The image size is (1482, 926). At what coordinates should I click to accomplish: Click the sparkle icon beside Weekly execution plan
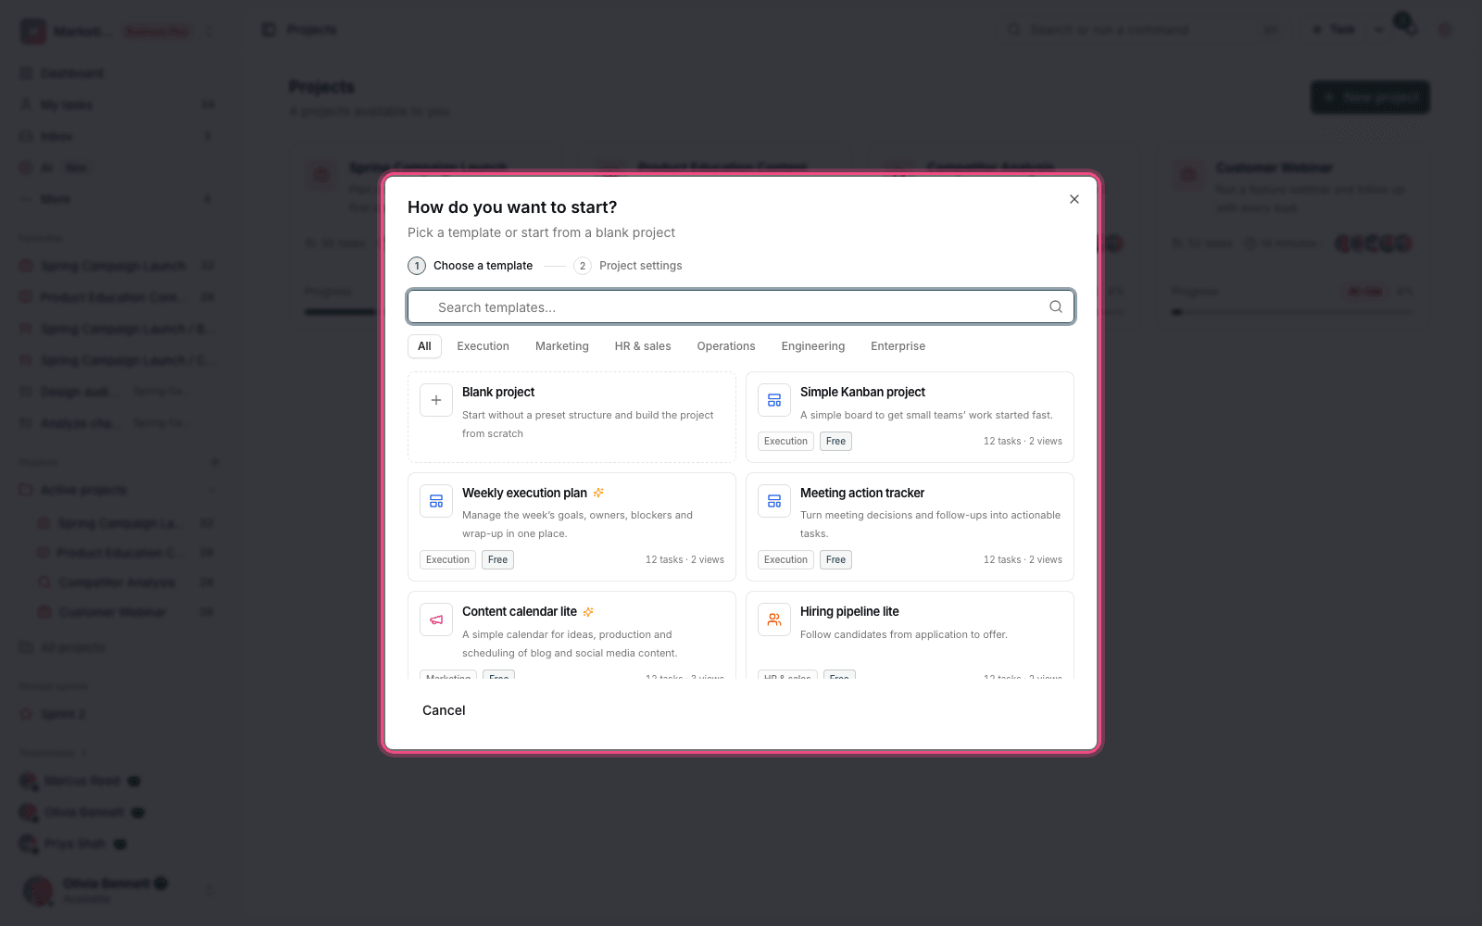click(598, 493)
